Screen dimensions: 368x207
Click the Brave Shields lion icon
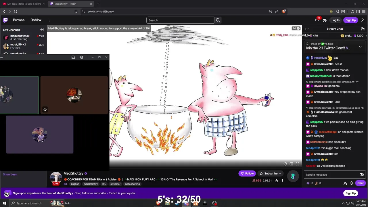click(284, 11)
